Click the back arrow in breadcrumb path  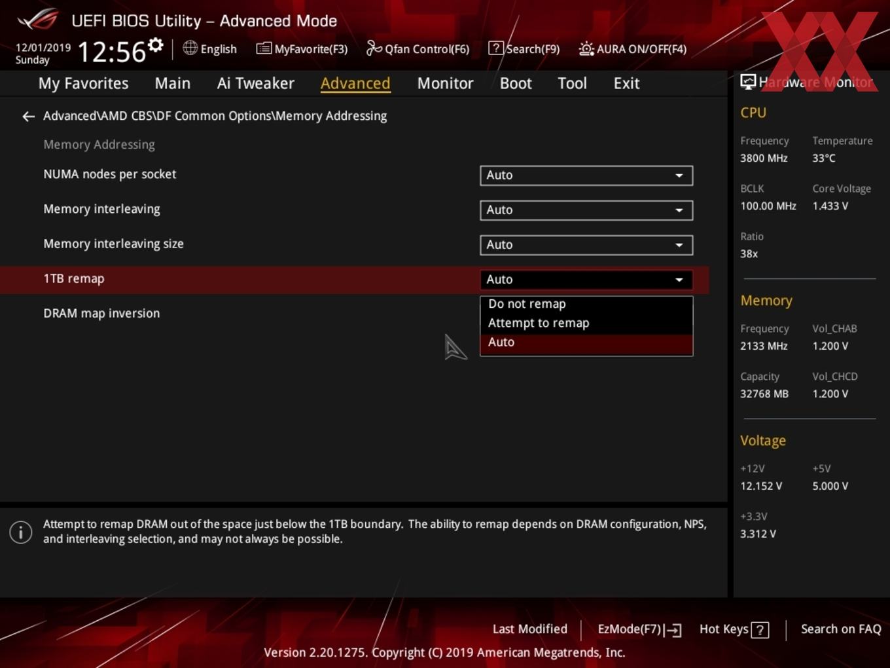[x=28, y=117]
